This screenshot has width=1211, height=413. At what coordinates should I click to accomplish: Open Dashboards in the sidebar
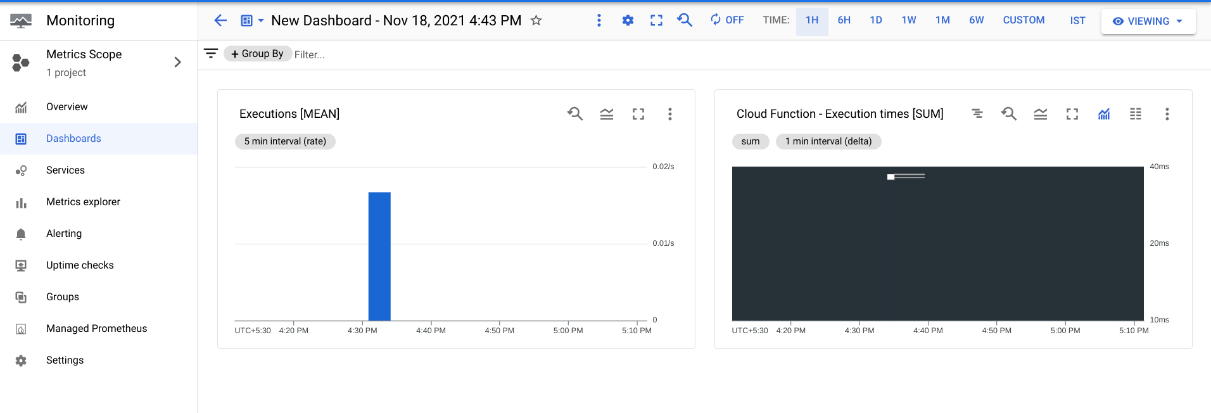tap(99, 139)
